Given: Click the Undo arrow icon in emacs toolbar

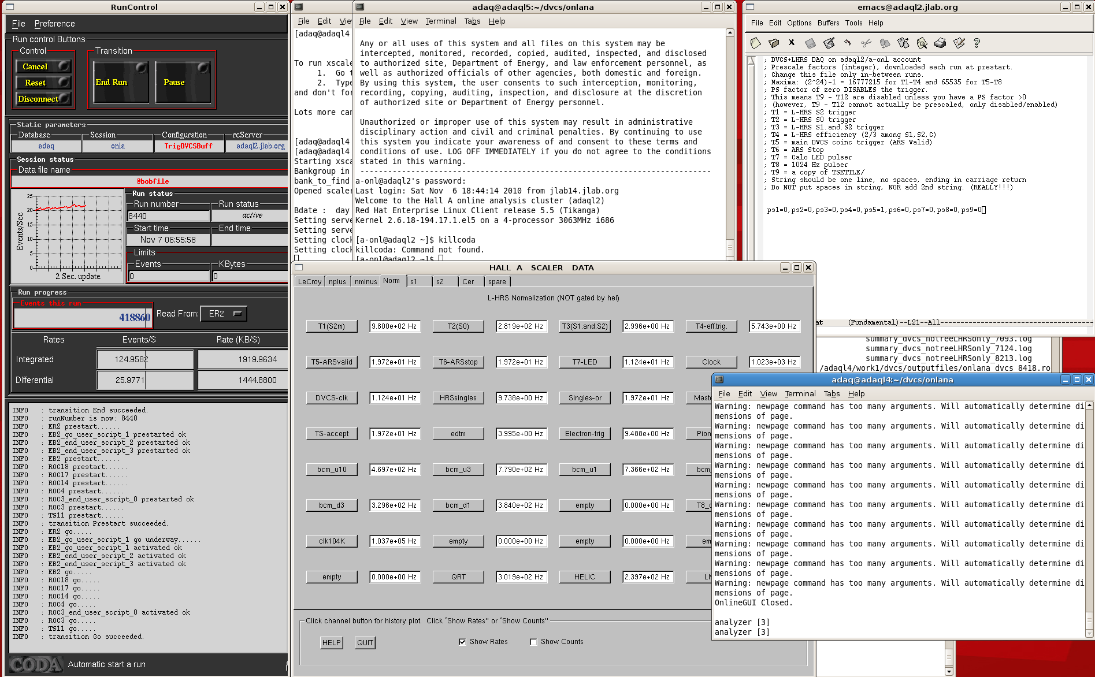Looking at the screenshot, I should pyautogui.click(x=847, y=43).
